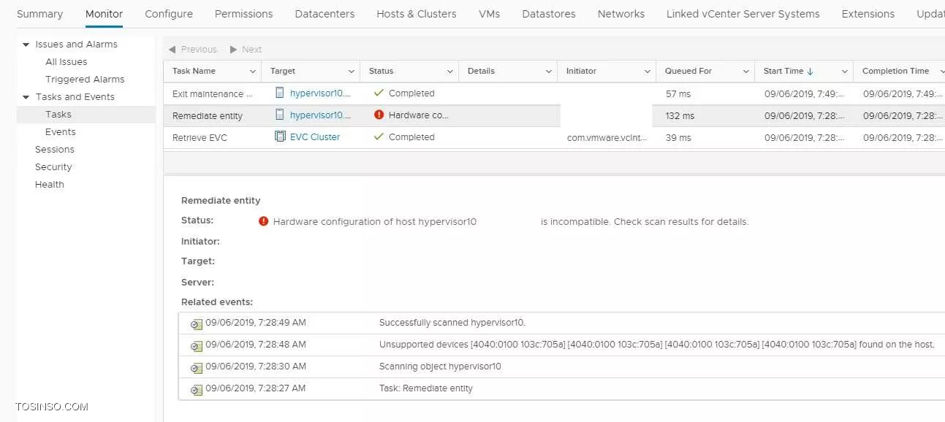This screenshot has height=422, width=945.
Task: Open Status column filter dropdown
Action: tap(450, 72)
